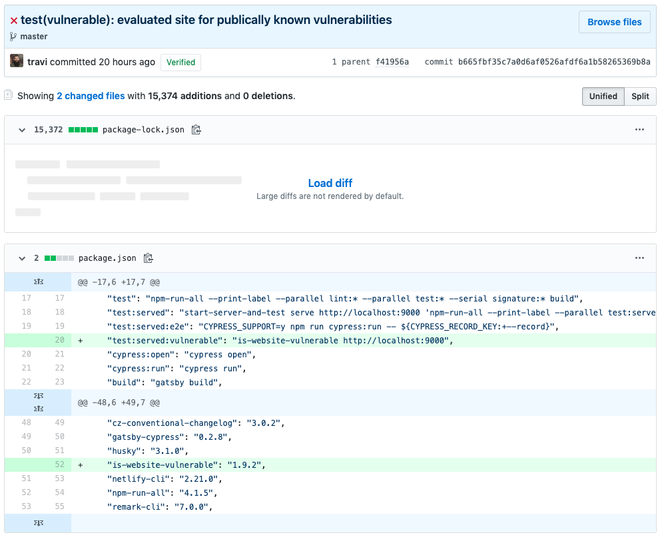
Task: Click the Verified badge
Action: [180, 63]
